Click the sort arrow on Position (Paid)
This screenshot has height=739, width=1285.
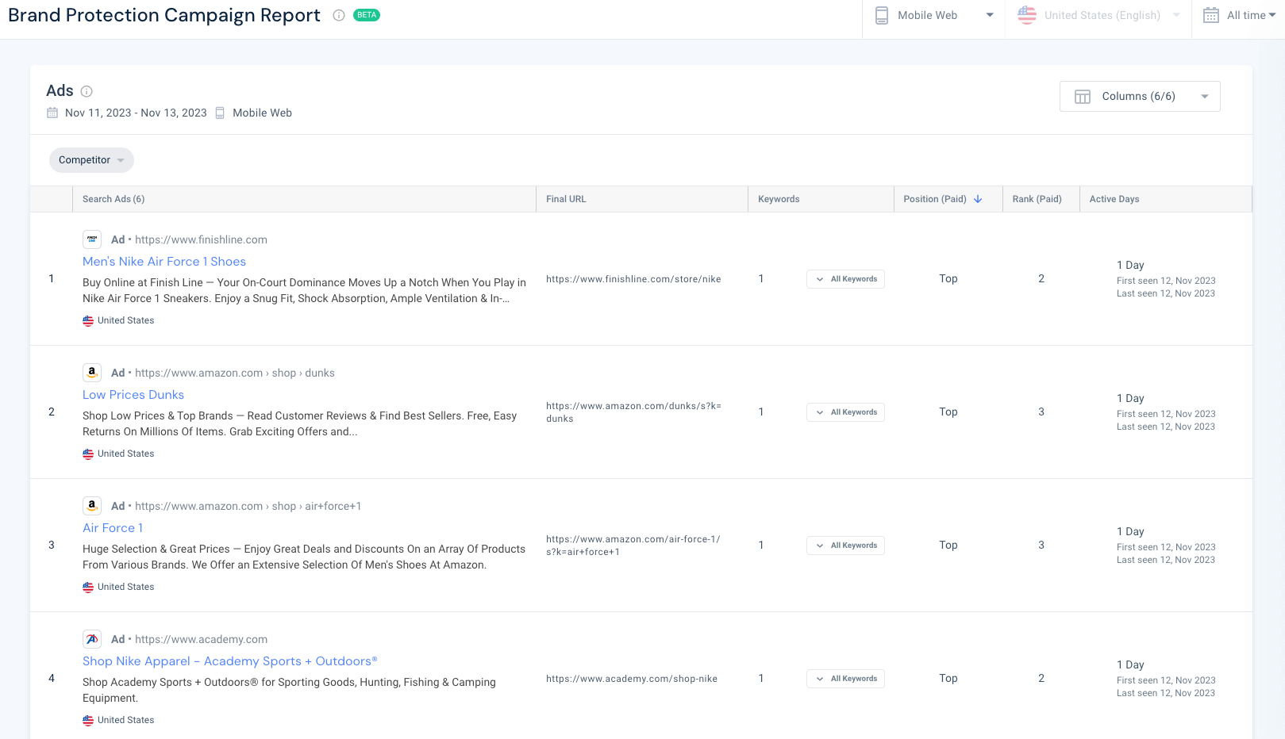click(x=978, y=199)
